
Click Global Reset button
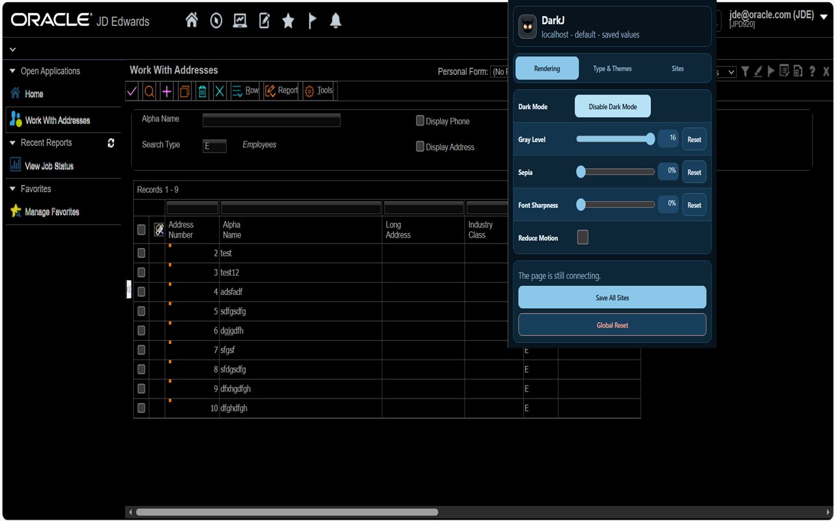(612, 325)
